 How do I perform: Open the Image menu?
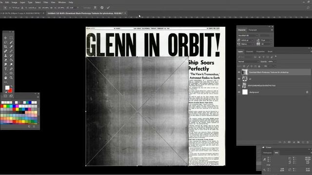[15, 2]
